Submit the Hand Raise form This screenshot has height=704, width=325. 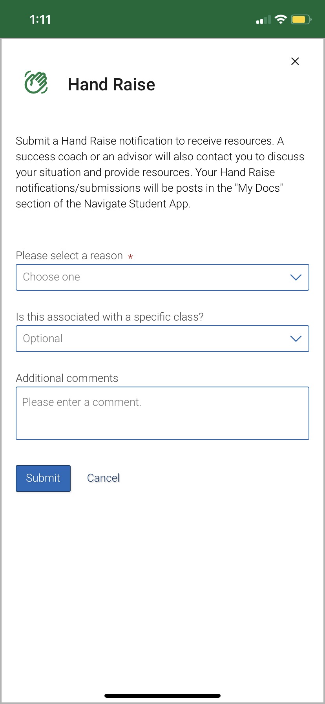[43, 478]
